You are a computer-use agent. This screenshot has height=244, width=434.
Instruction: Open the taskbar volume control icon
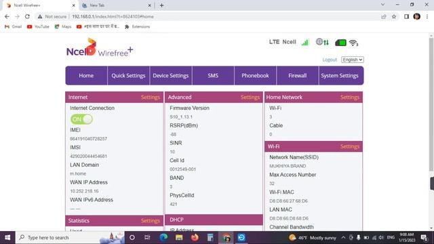tap(381, 238)
